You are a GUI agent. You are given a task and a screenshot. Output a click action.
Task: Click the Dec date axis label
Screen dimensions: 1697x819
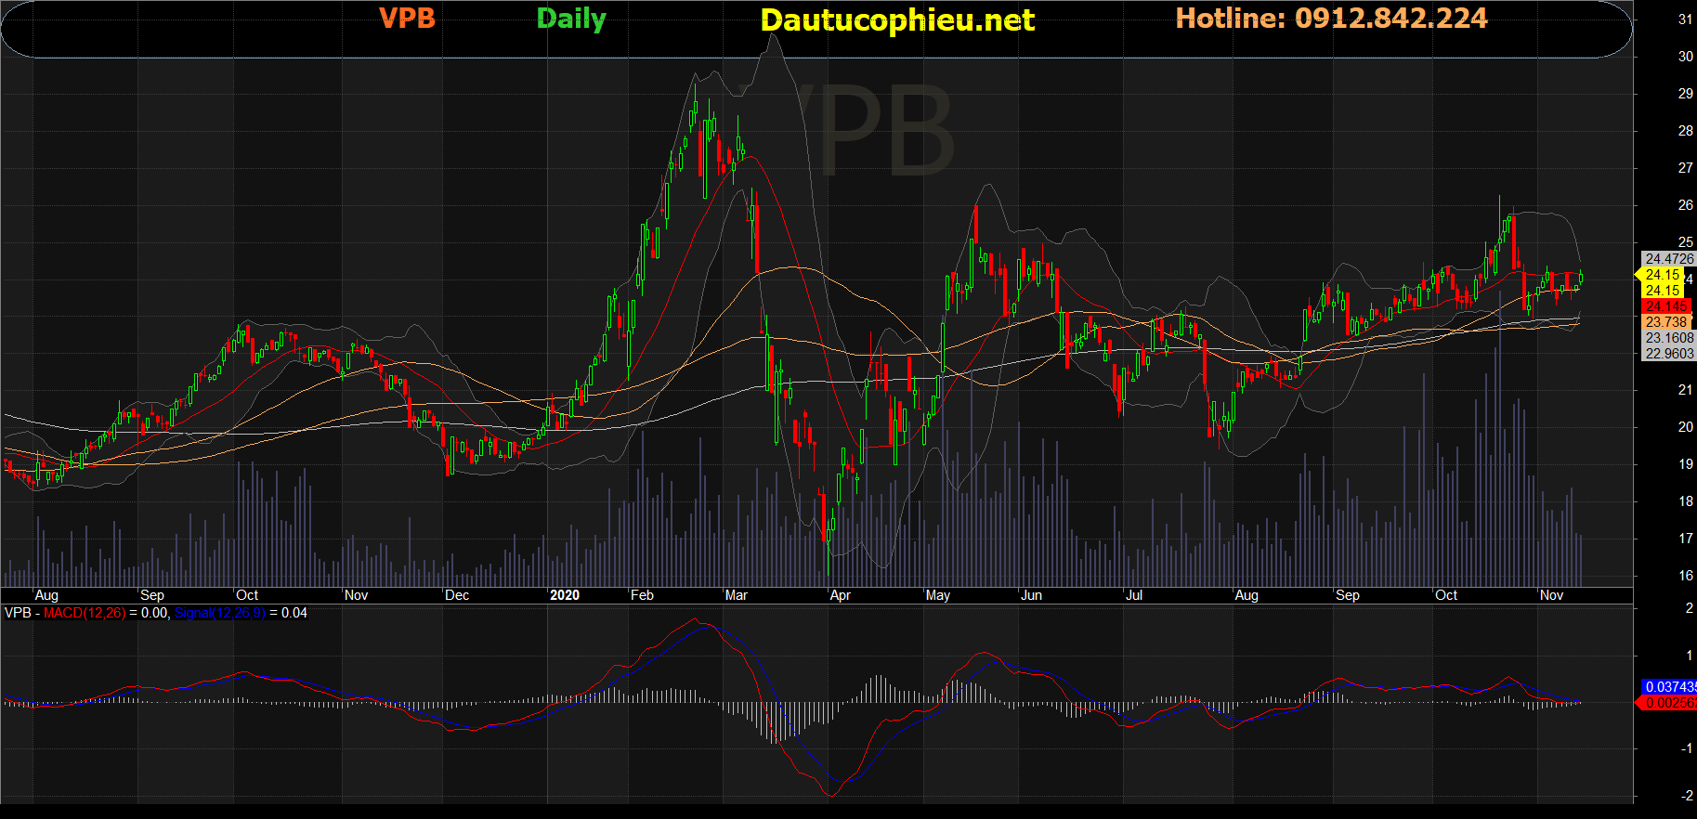click(x=457, y=595)
